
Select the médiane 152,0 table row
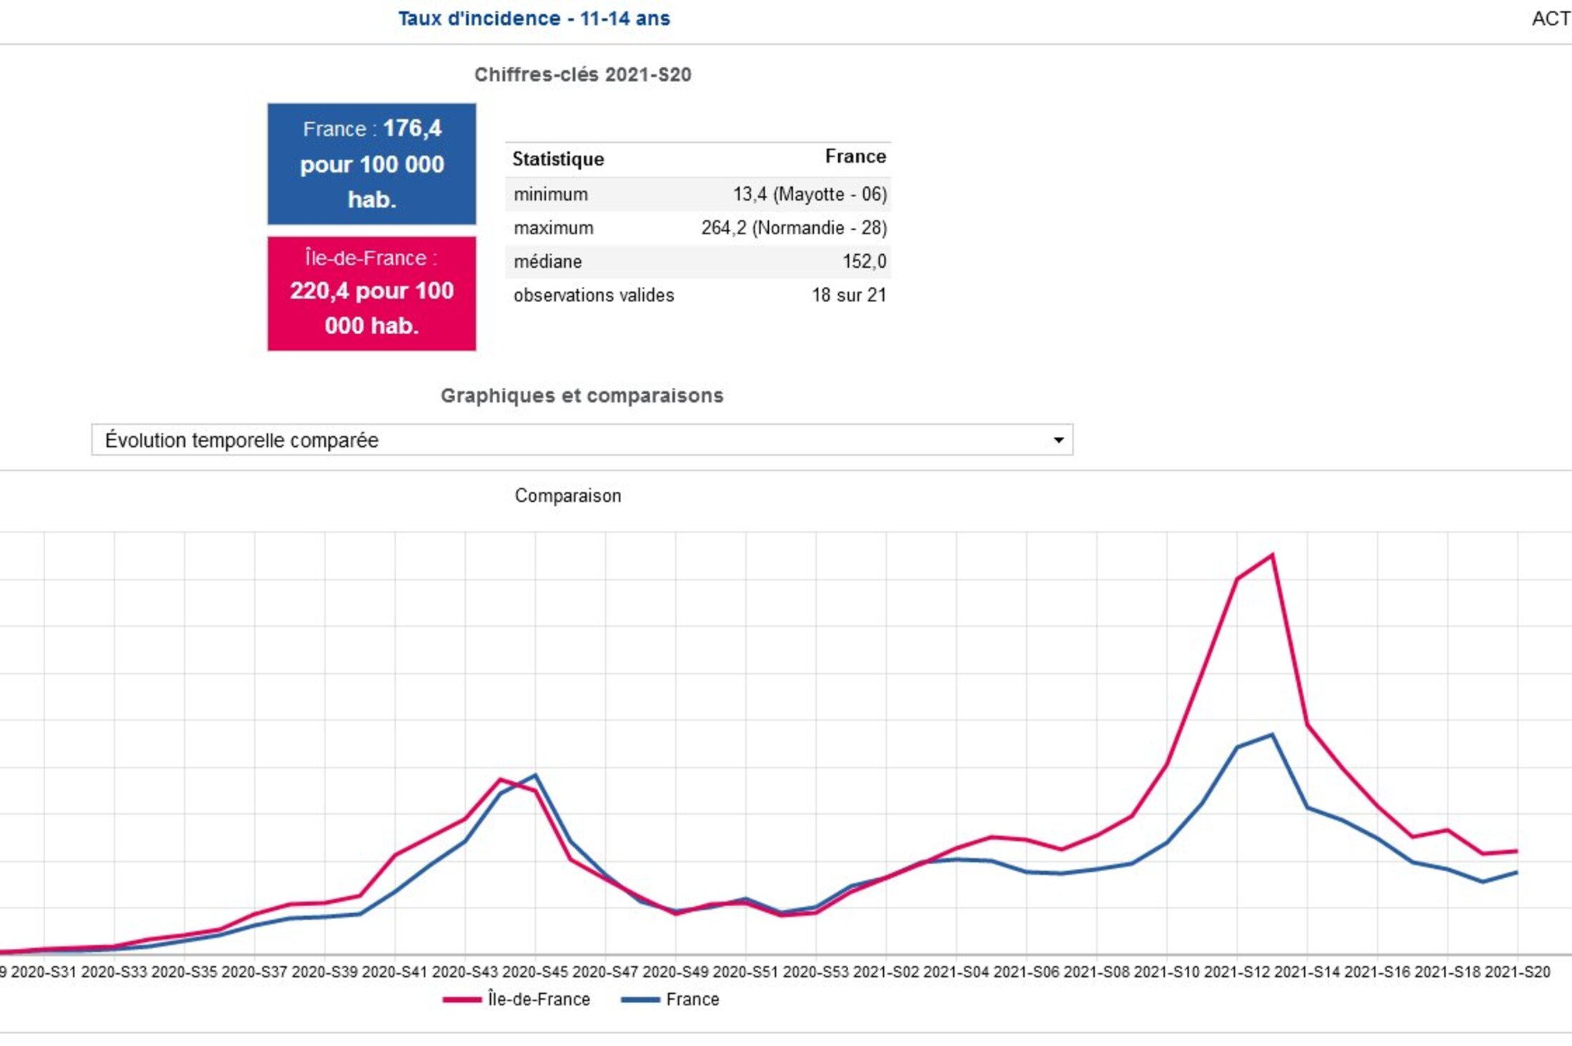pos(698,261)
